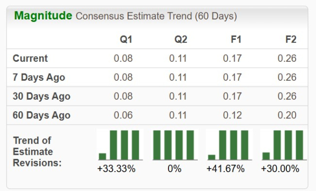Click the green Magnitude title
316x191 pixels.
click(x=43, y=15)
